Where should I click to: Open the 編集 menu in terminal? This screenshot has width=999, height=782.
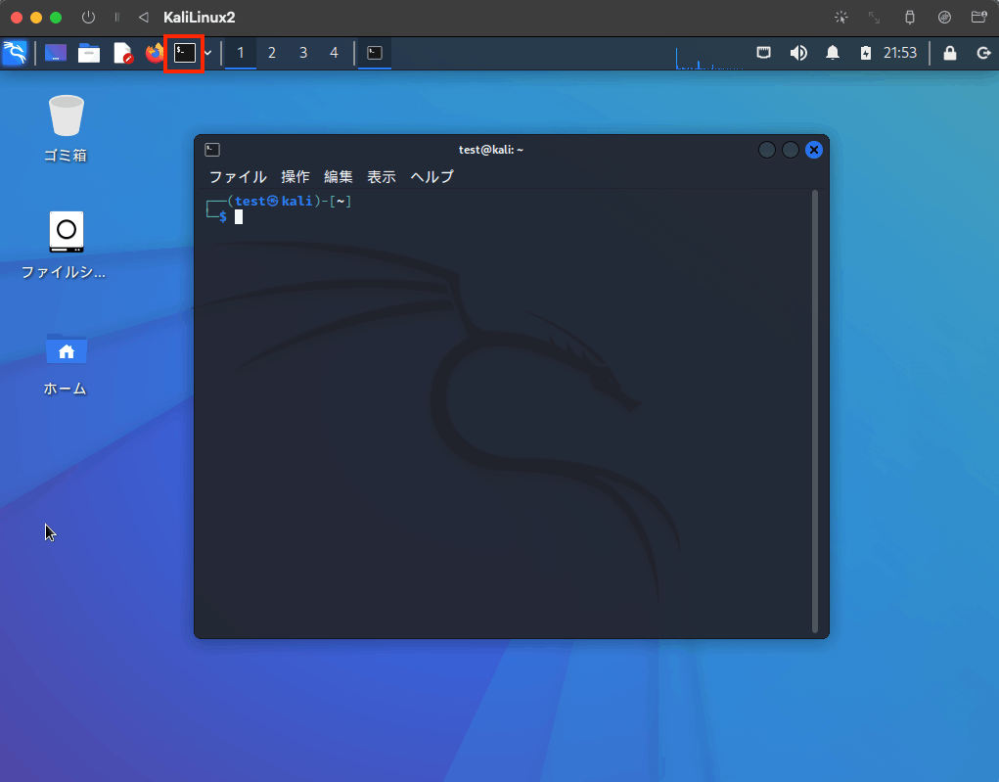pos(339,176)
